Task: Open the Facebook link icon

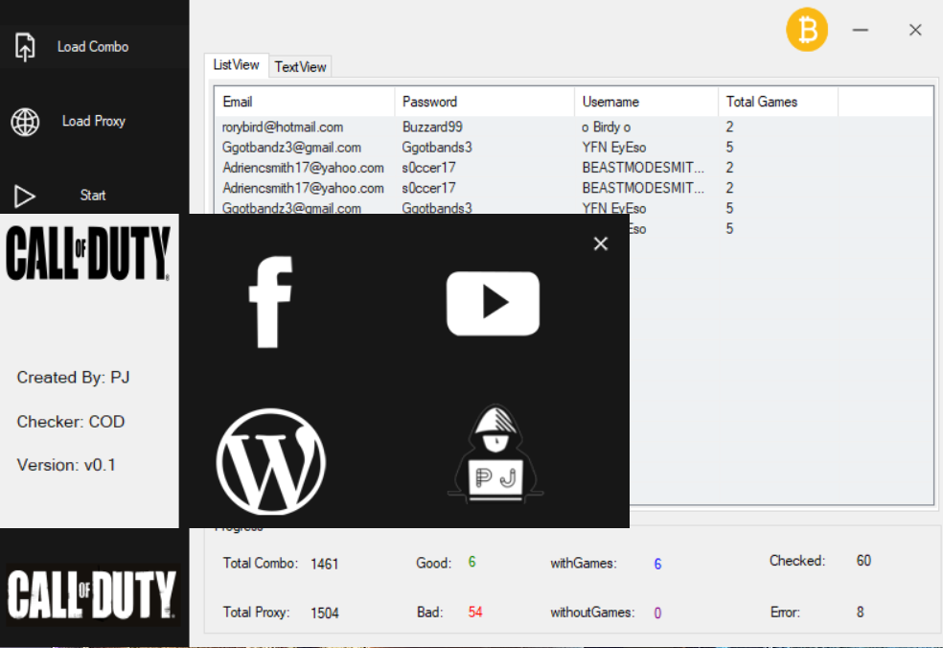Action: (271, 302)
